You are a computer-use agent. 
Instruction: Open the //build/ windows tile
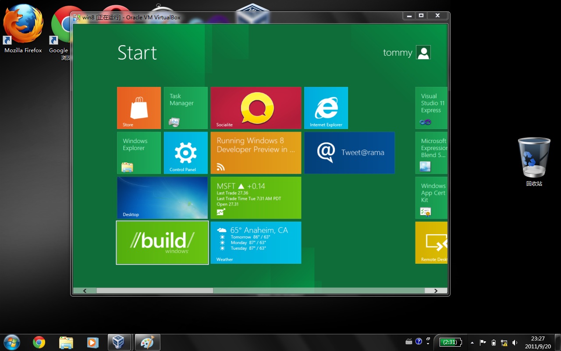pyautogui.click(x=162, y=243)
